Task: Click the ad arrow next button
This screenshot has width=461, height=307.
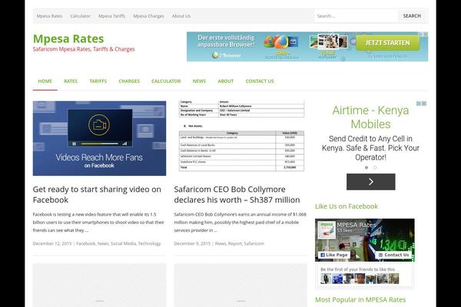Action: tap(370, 182)
